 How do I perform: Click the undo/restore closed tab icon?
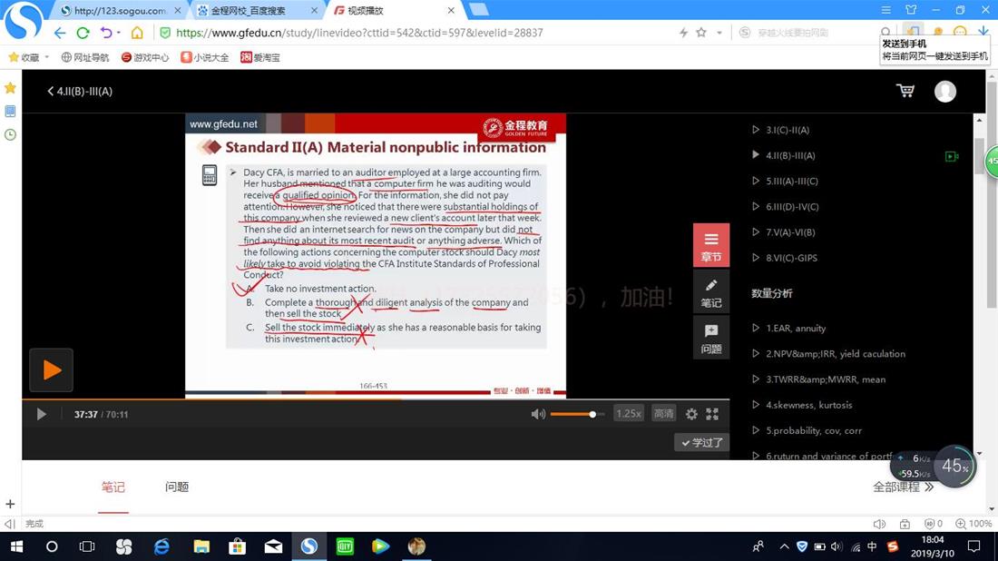coord(106,33)
